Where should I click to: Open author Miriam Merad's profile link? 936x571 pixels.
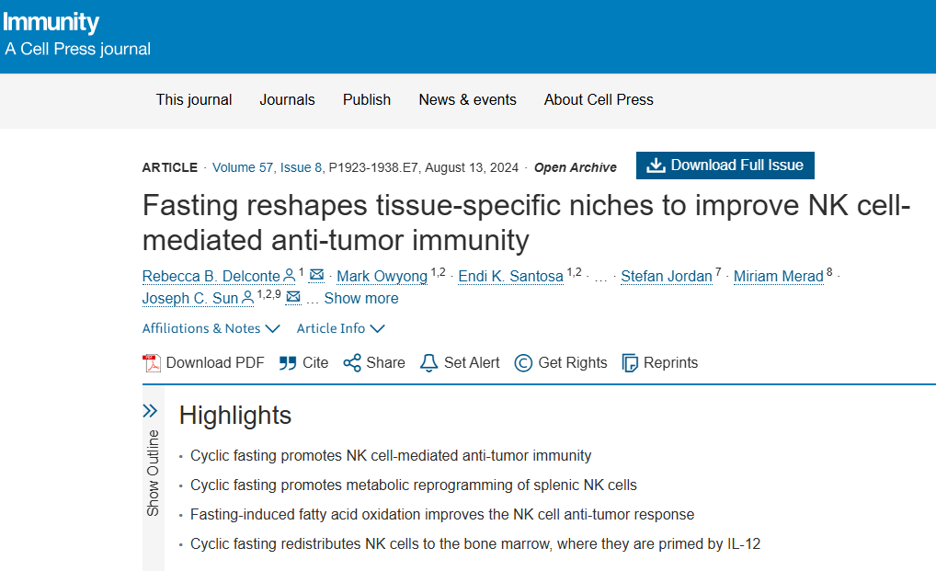pyautogui.click(x=778, y=276)
